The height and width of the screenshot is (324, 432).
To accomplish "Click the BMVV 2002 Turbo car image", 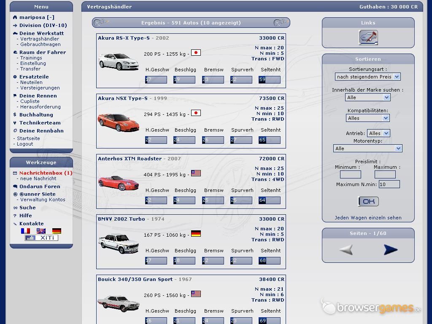I will tap(119, 243).
